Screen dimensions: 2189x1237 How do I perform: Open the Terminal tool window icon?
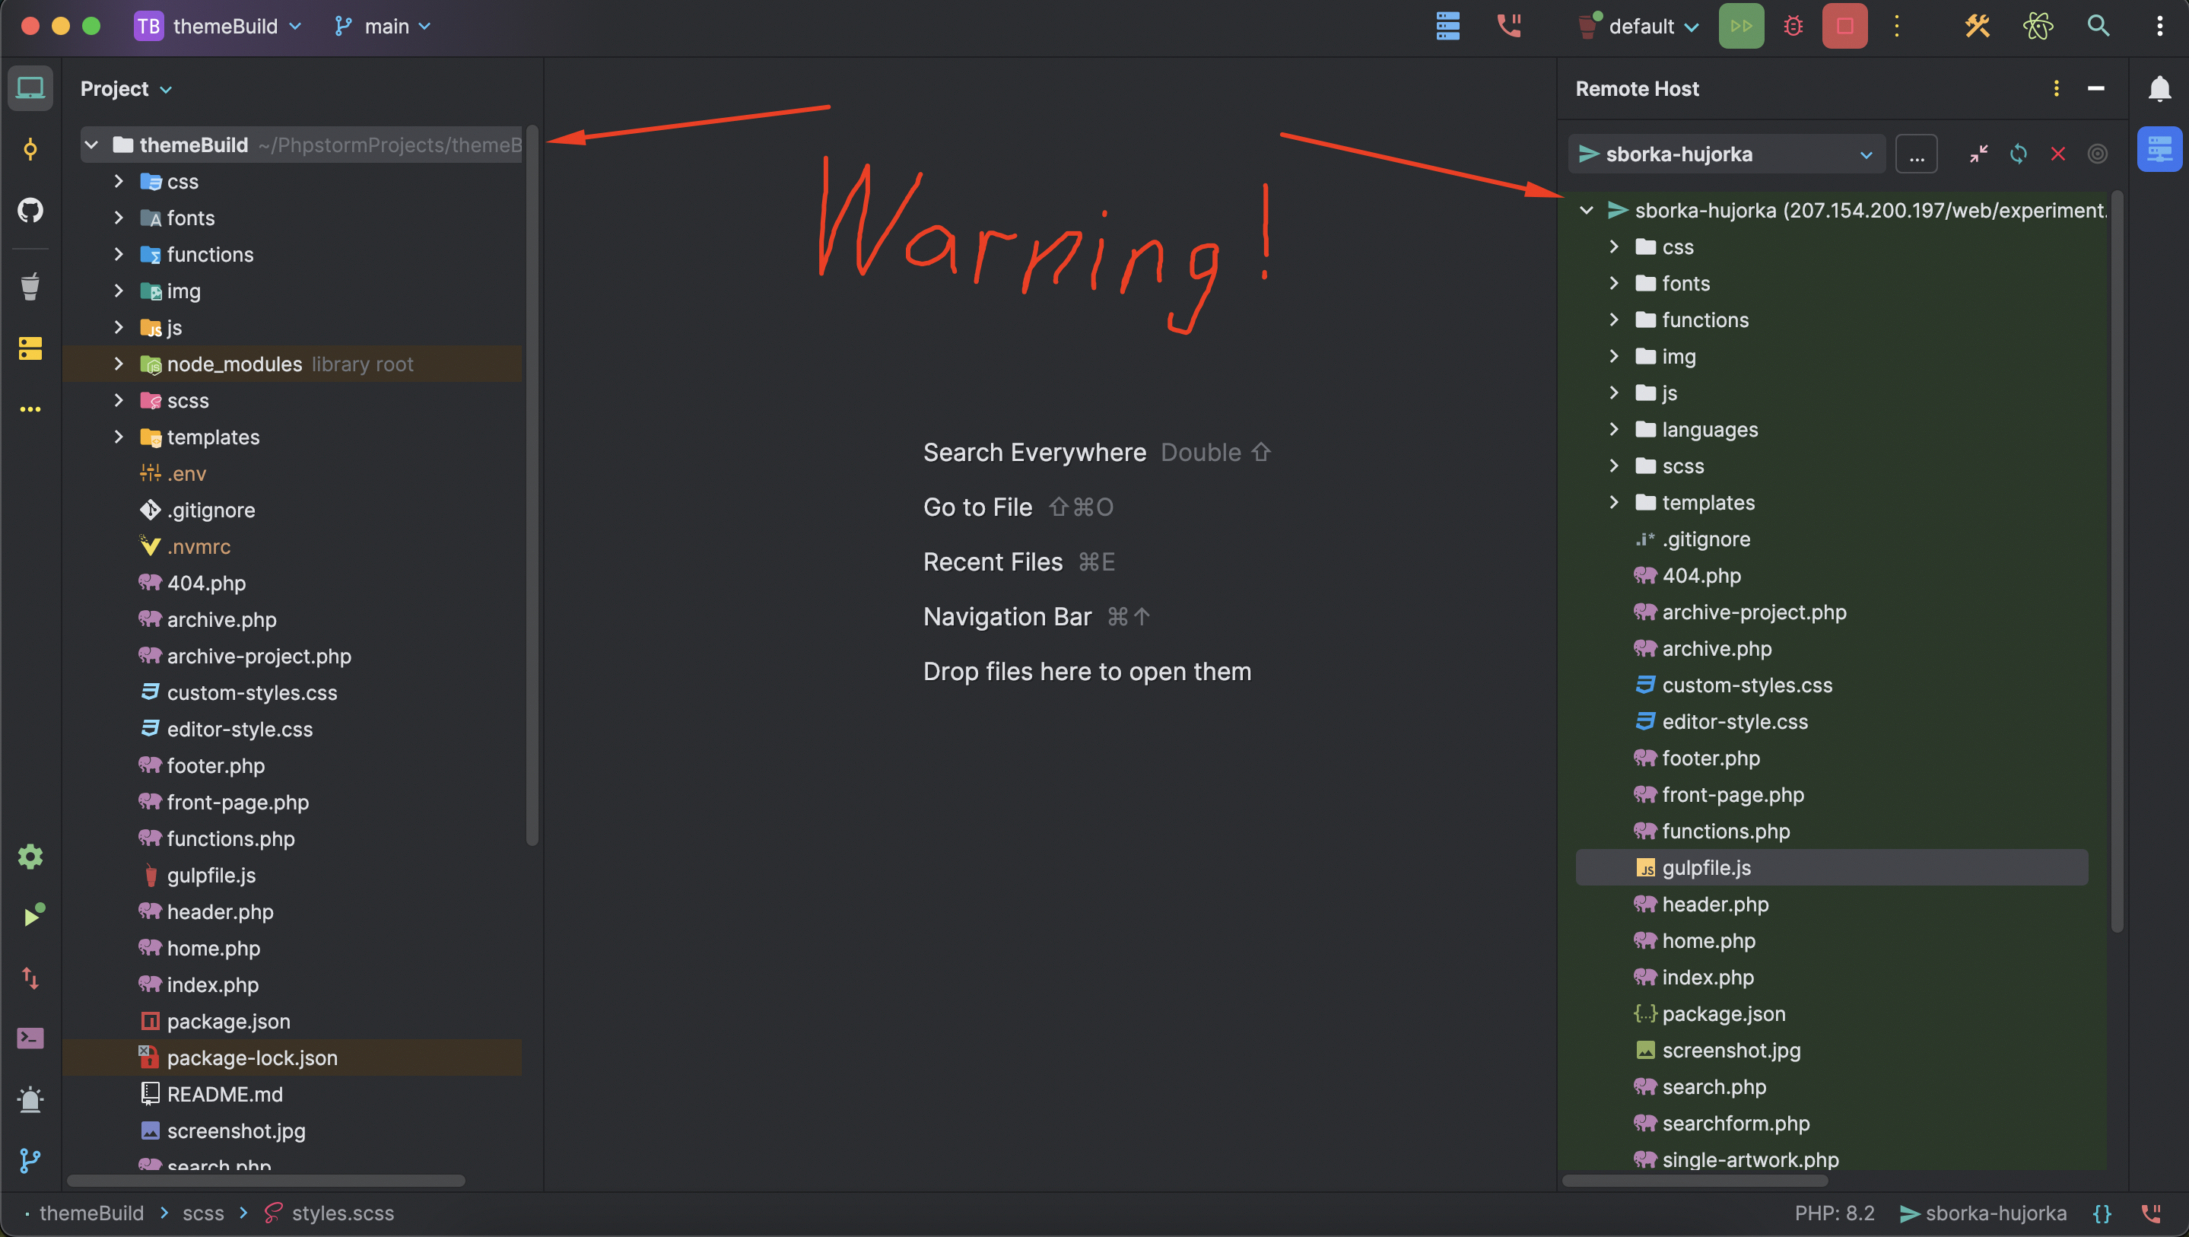30,1038
